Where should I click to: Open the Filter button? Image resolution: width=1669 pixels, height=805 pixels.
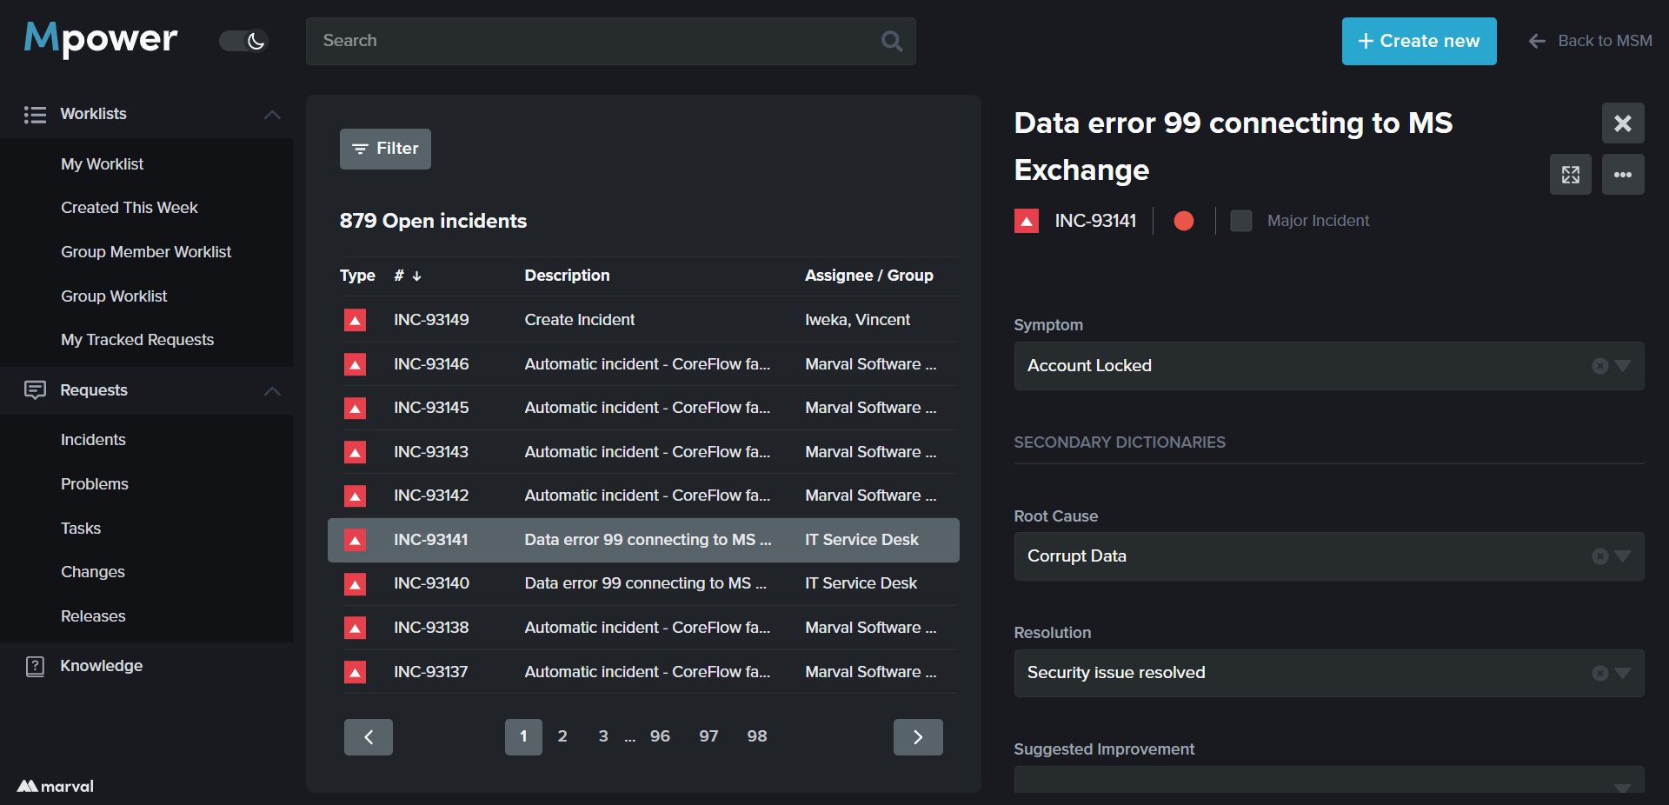point(385,149)
